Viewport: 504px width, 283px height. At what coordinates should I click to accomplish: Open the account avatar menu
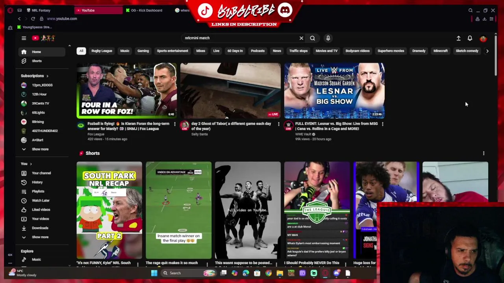point(483,38)
